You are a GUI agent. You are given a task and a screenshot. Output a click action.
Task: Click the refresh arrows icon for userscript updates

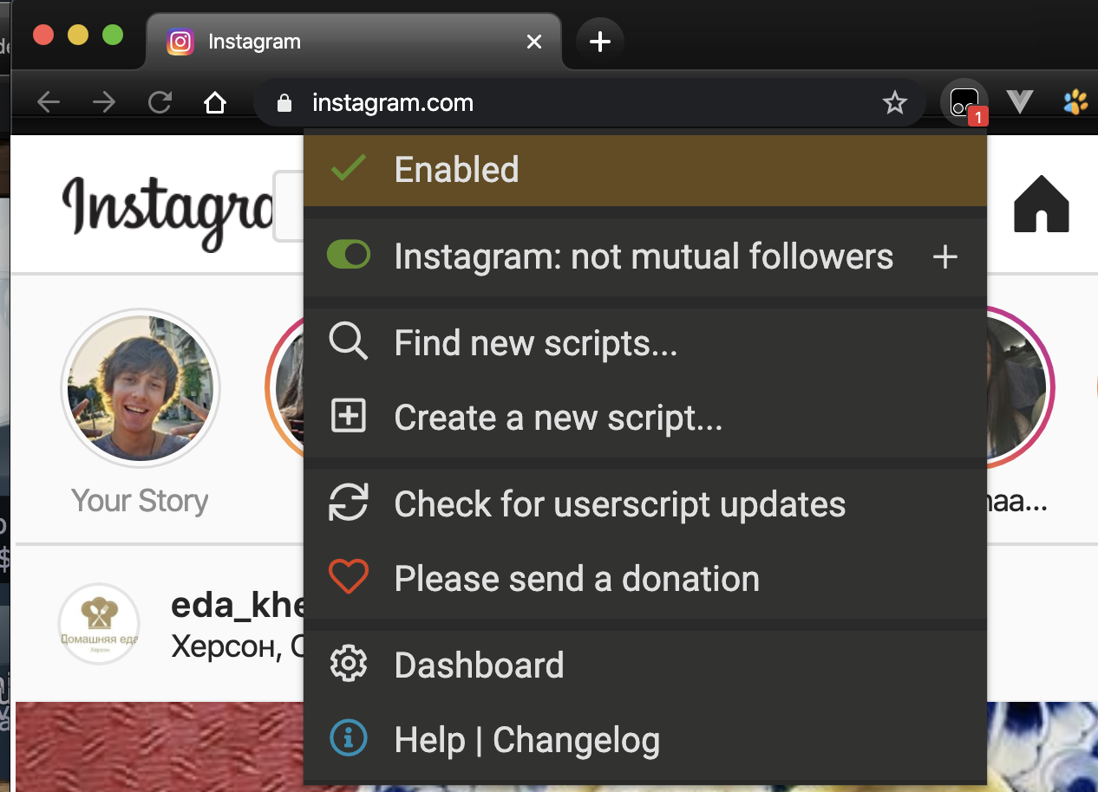pos(349,503)
